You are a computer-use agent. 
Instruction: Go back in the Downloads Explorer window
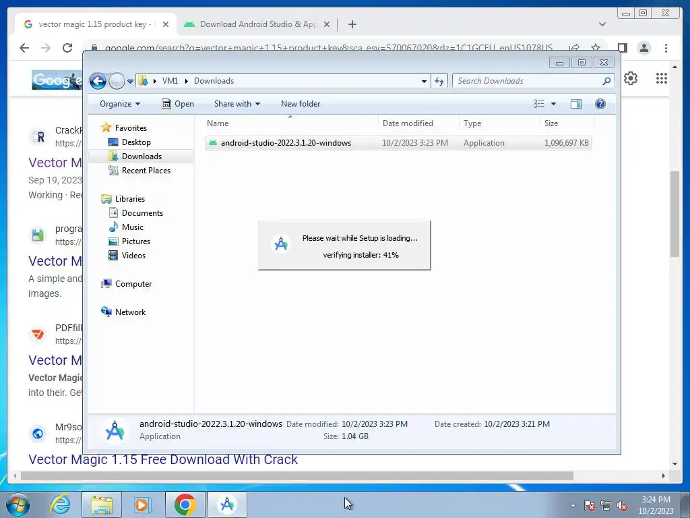click(x=98, y=81)
